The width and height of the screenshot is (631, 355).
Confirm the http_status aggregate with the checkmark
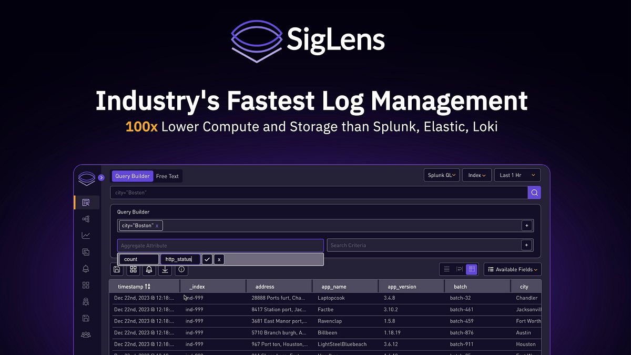pyautogui.click(x=207, y=259)
